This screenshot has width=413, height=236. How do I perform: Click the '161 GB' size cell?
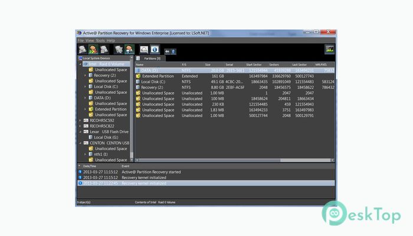coord(218,76)
